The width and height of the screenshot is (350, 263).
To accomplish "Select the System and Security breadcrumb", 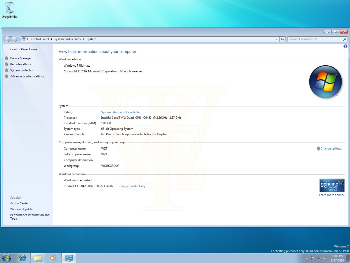I will click(68, 39).
